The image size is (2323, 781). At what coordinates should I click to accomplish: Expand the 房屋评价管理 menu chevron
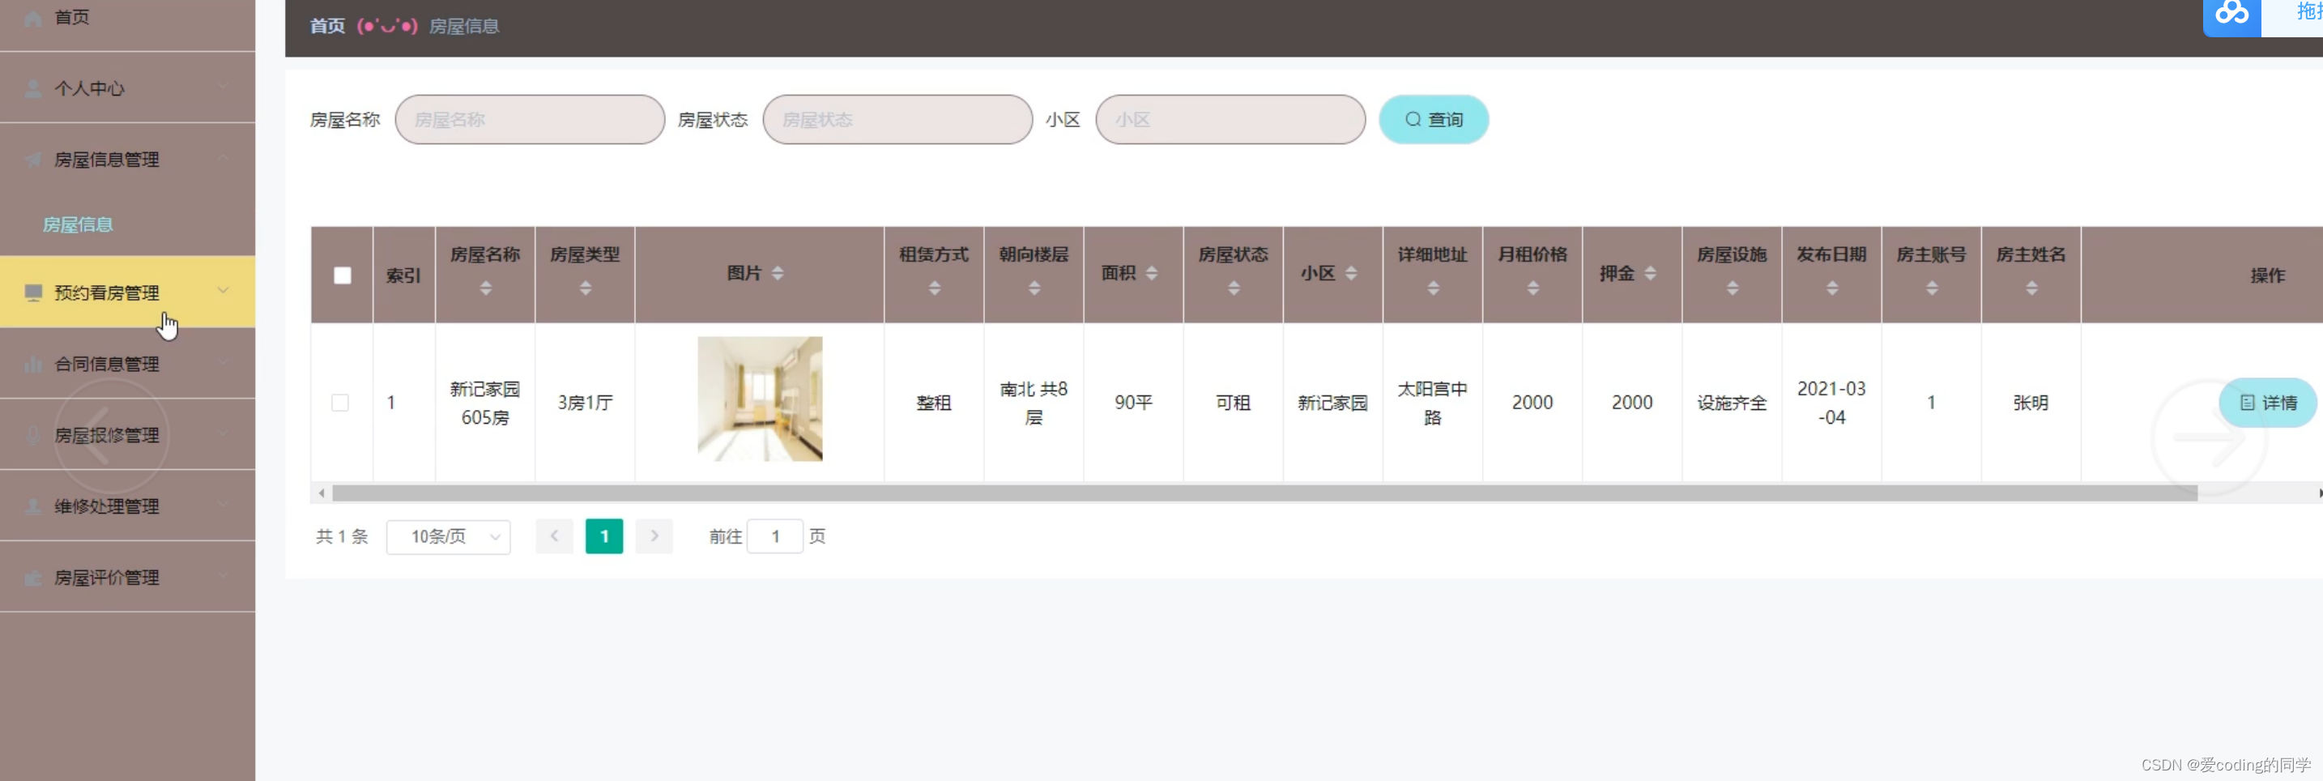(223, 575)
